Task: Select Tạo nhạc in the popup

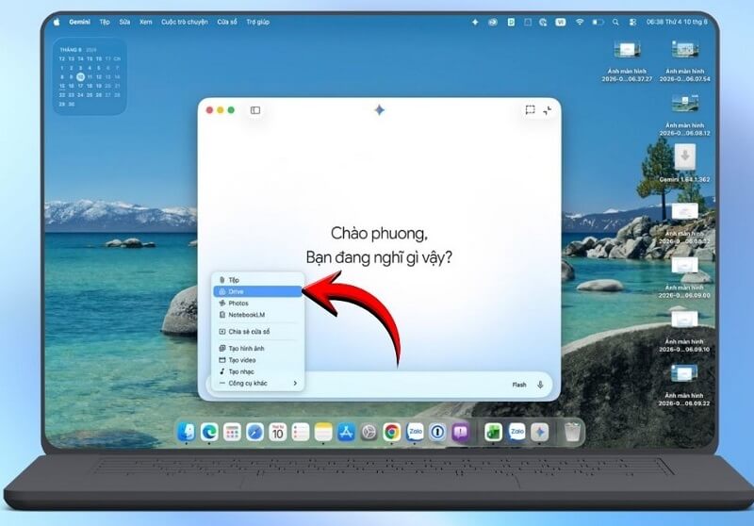Action: pos(257,371)
